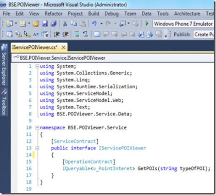
Task: Click the Undo arrow icon
Action: (x=94, y=23)
